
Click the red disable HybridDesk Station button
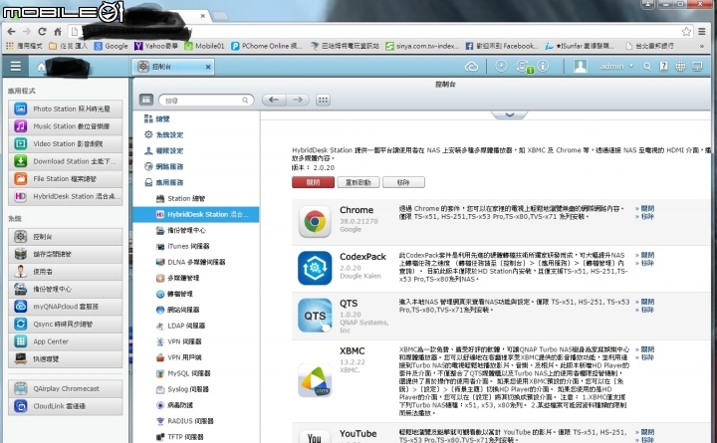[313, 182]
